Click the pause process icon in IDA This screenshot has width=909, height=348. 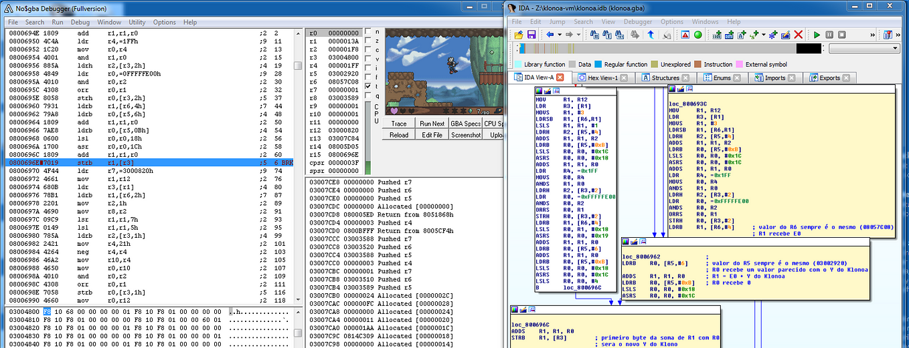pos(829,34)
